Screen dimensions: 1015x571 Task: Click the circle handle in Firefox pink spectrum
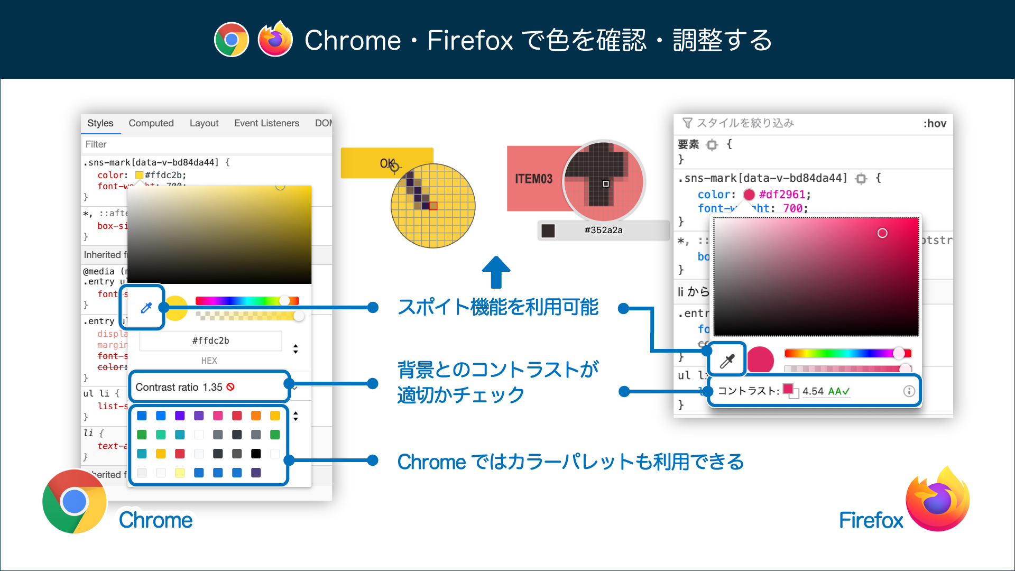(x=882, y=233)
